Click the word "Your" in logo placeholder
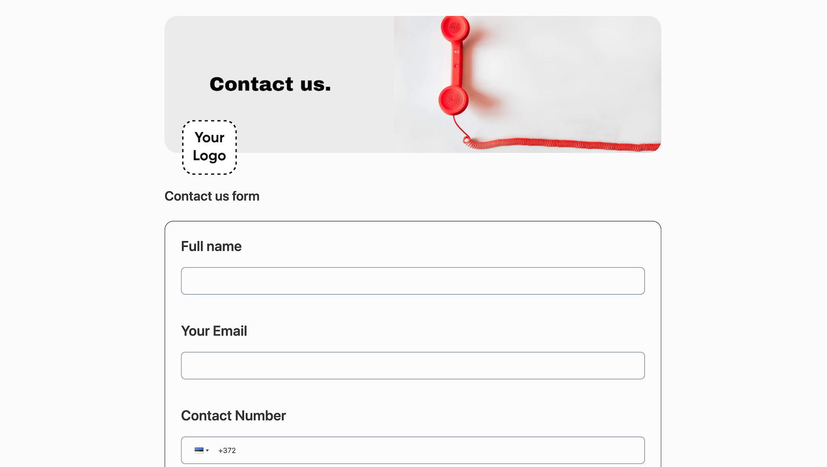The width and height of the screenshot is (827, 467). tap(209, 137)
